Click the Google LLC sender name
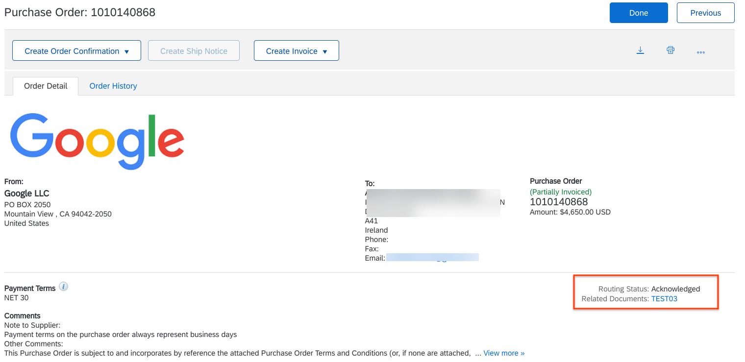Image resolution: width=745 pixels, height=362 pixels. pyautogui.click(x=27, y=193)
